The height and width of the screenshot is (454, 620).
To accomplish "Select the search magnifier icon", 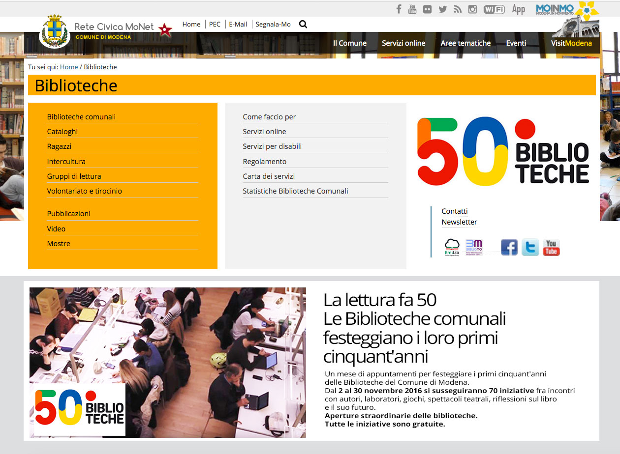I will (303, 24).
